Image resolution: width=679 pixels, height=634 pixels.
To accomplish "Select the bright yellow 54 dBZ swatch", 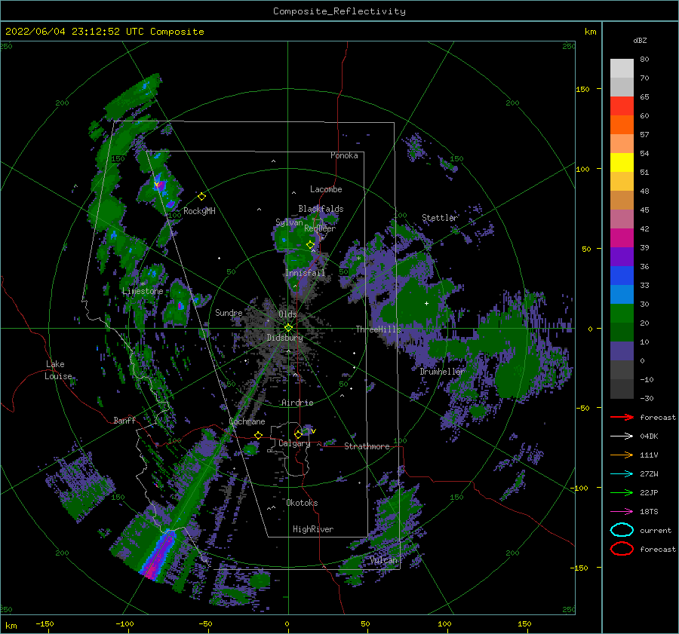I will pyautogui.click(x=622, y=162).
